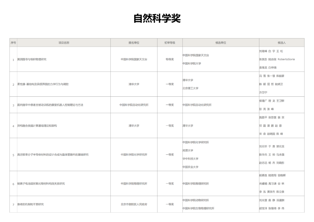Open the 黑洞搜寻与吸积物理研究 project entry
The width and height of the screenshot is (314, 222).
(x=32, y=59)
